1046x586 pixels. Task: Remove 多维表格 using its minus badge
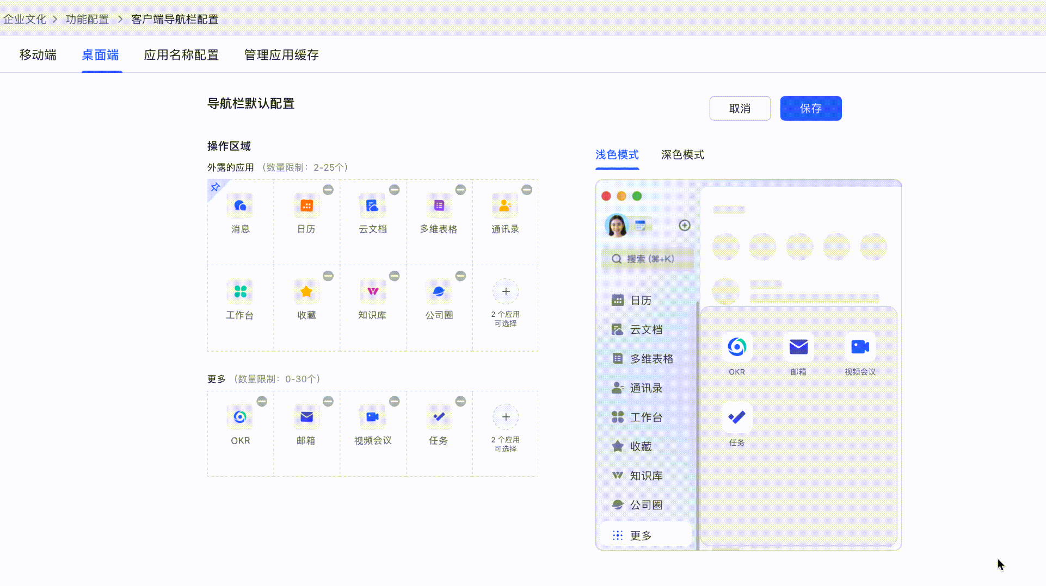[x=461, y=190]
